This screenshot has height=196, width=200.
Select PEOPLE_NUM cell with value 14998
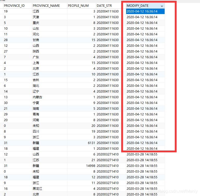(81, 166)
